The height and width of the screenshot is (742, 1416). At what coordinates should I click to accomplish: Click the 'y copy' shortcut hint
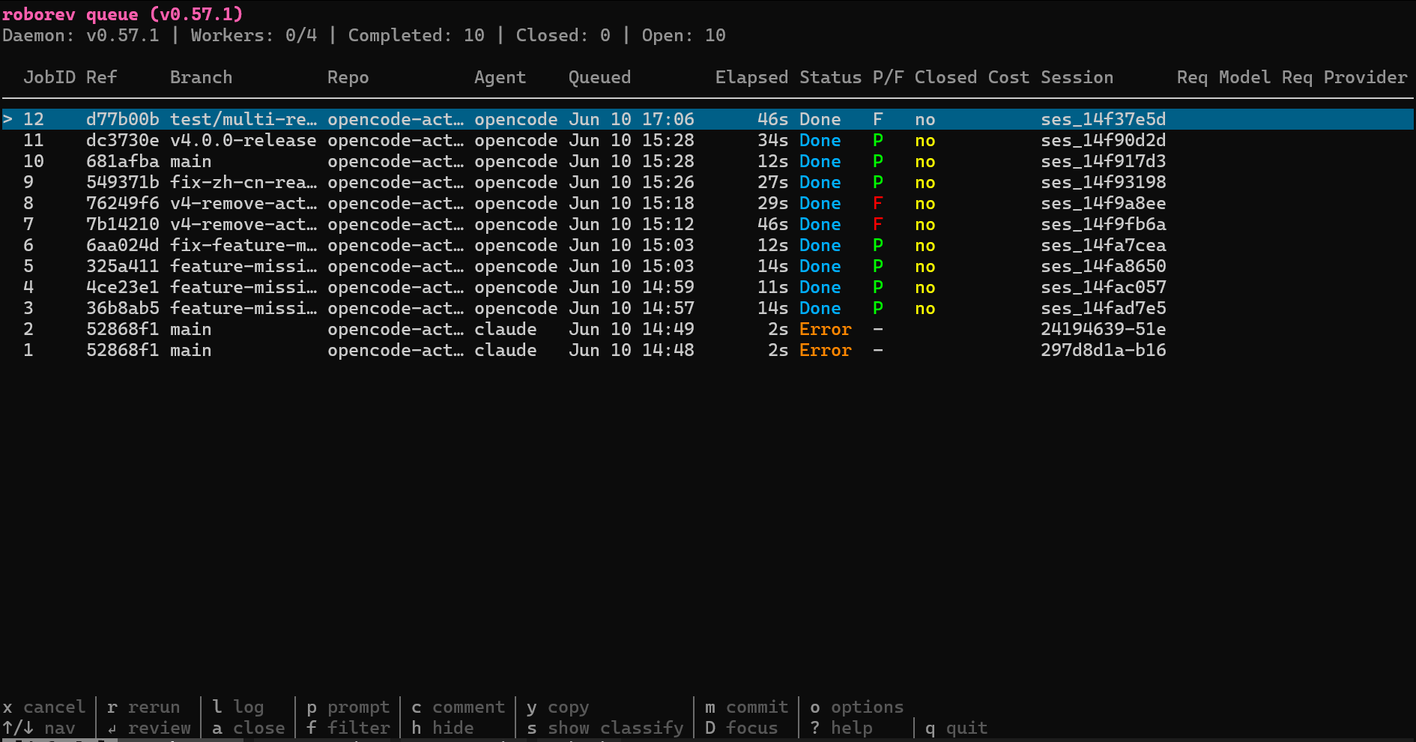coord(558,707)
